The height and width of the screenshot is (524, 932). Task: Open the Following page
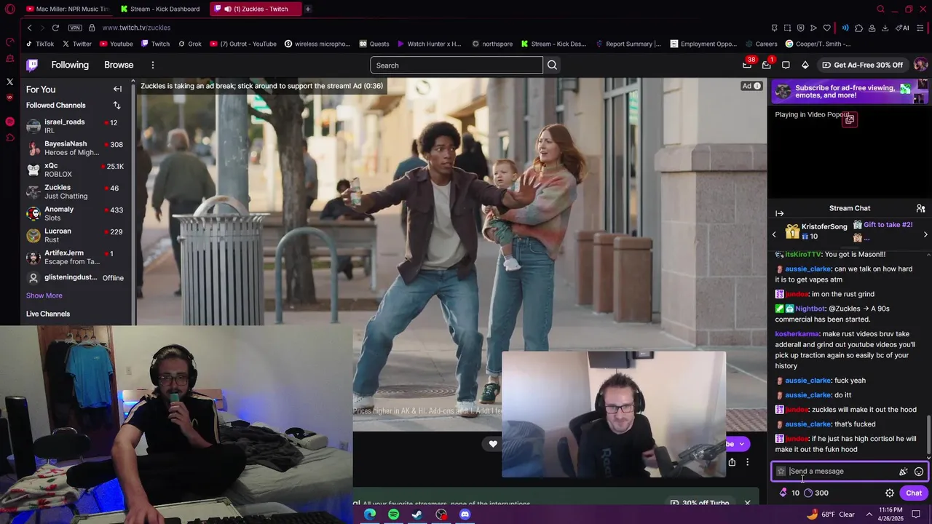tap(70, 65)
